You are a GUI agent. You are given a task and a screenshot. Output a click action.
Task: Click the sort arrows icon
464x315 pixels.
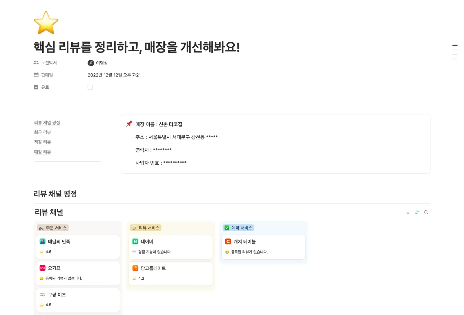coord(417,212)
